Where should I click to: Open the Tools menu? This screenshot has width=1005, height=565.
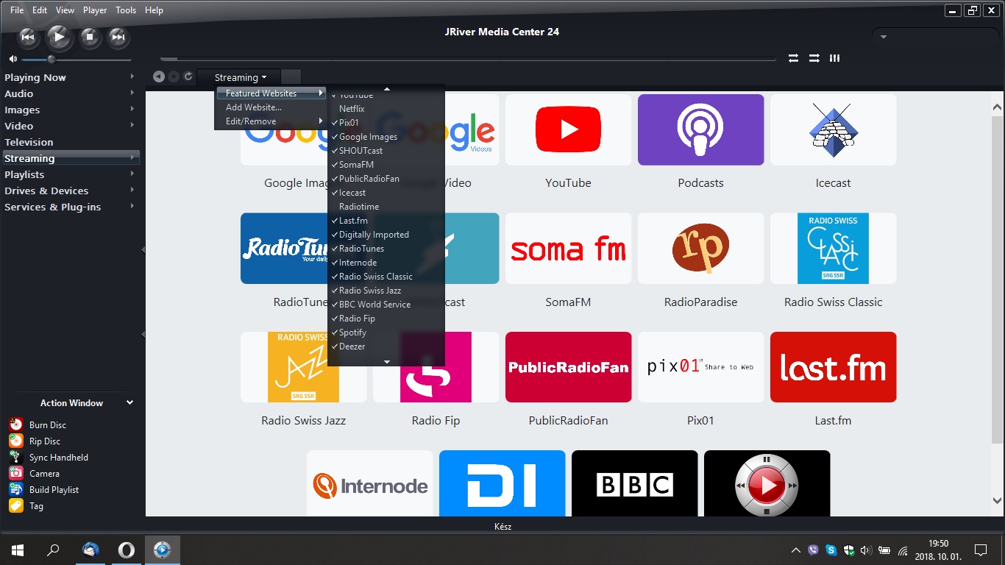[x=126, y=10]
